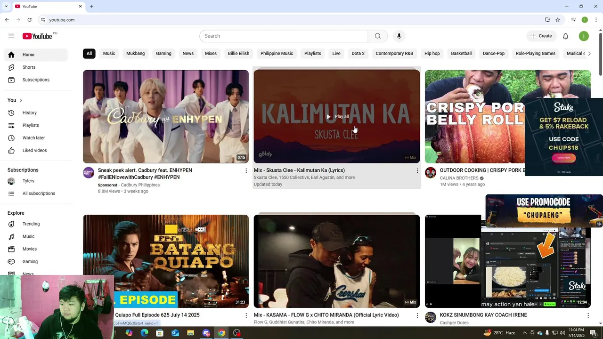Go back in browser history
This screenshot has height=339, width=603.
click(7, 20)
